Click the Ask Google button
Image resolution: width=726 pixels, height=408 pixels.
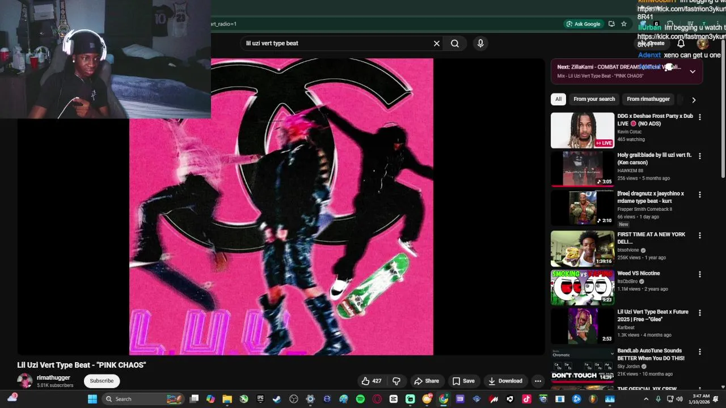pyautogui.click(x=583, y=24)
